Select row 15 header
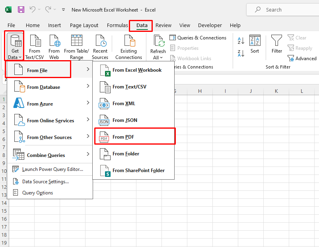This screenshot has width=319, height=247. click(x=4, y=211)
